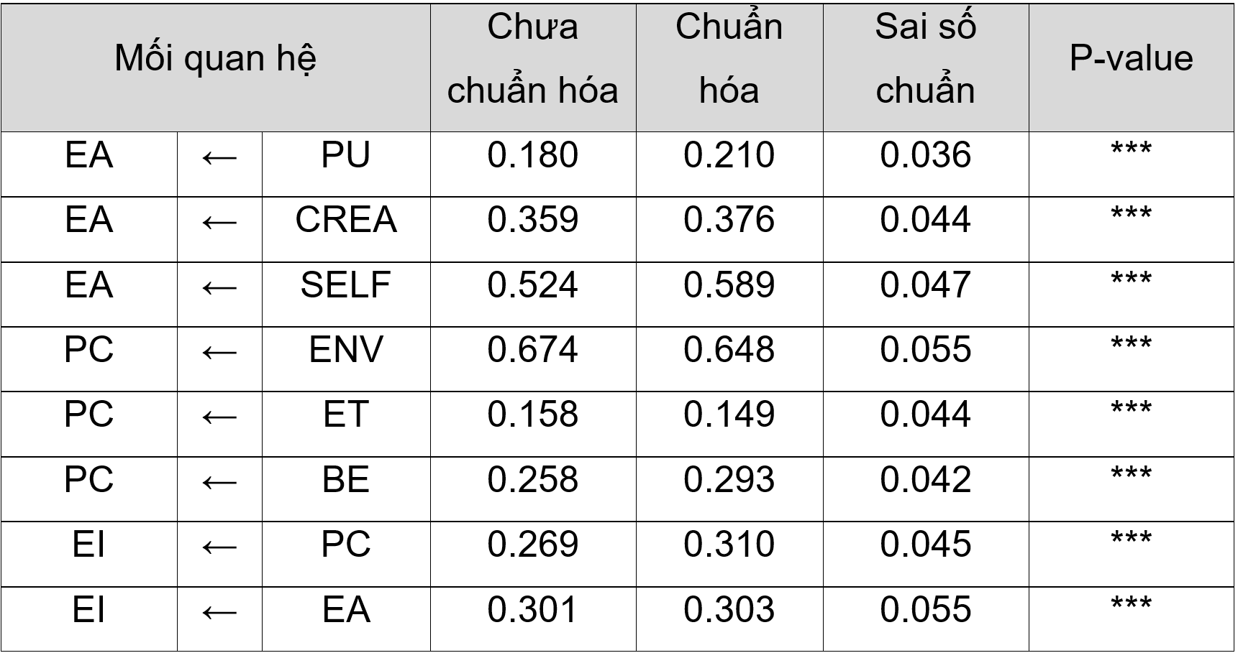This screenshot has width=1238, height=653.
Task: Select the value 0.149
Action: click(729, 415)
